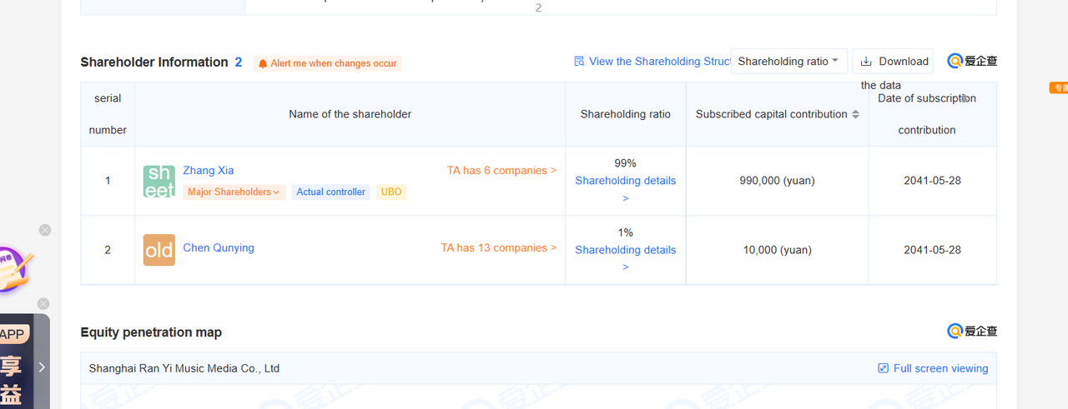Open Chen Qunying's profile link
The height and width of the screenshot is (409, 1068).
click(219, 247)
